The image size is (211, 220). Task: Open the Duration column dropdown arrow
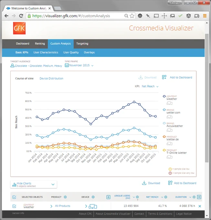190,197
